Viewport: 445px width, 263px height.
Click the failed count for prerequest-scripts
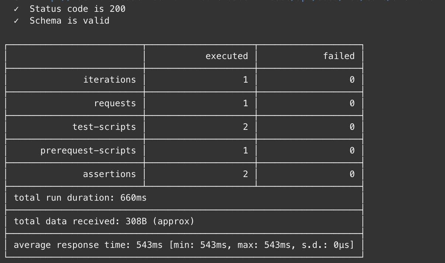(x=352, y=150)
